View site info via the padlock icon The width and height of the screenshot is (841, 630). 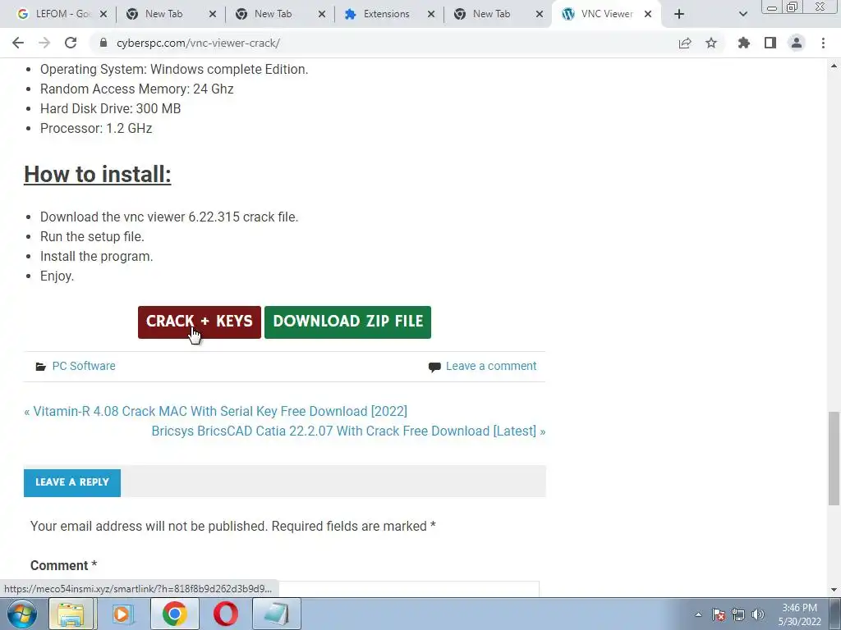pyautogui.click(x=103, y=43)
